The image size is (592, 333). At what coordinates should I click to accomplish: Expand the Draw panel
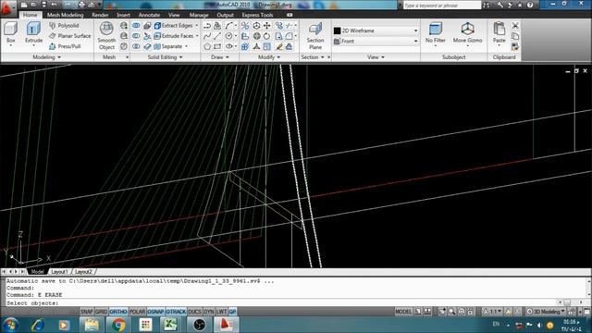click(x=220, y=57)
